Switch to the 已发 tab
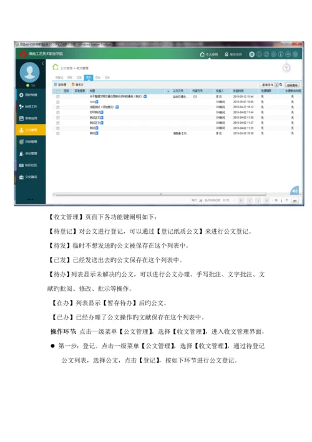The image size is (312, 442). pos(79,78)
